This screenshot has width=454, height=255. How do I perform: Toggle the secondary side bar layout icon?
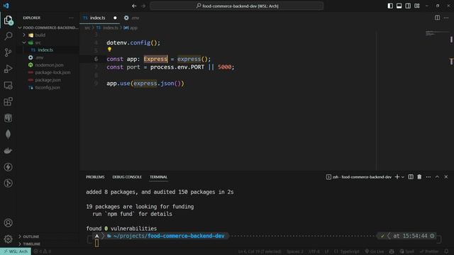[x=408, y=6]
